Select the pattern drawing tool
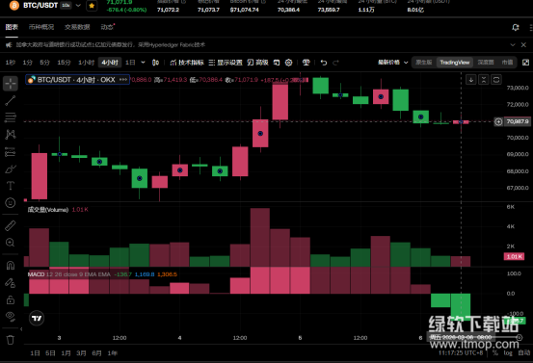This screenshot has height=363, width=533. tap(11, 134)
